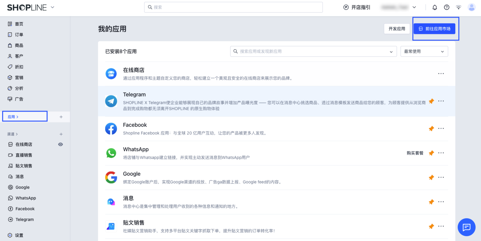
Task: Unpin the Google app
Action: coord(431,178)
